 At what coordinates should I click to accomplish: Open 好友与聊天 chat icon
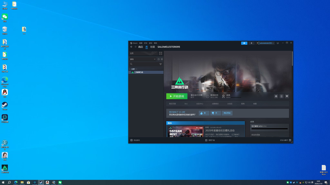click(290, 140)
